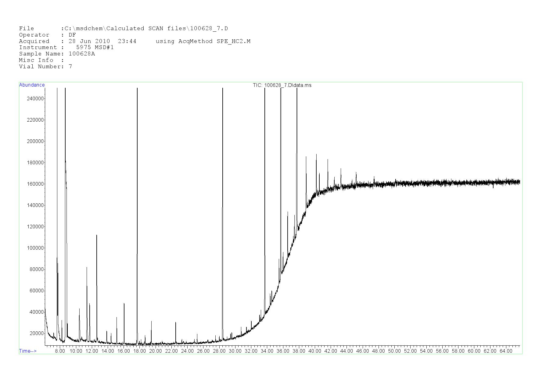535x378 pixels.
Task: Click the 100000 abundance axis tick label
Action: [x=35, y=248]
